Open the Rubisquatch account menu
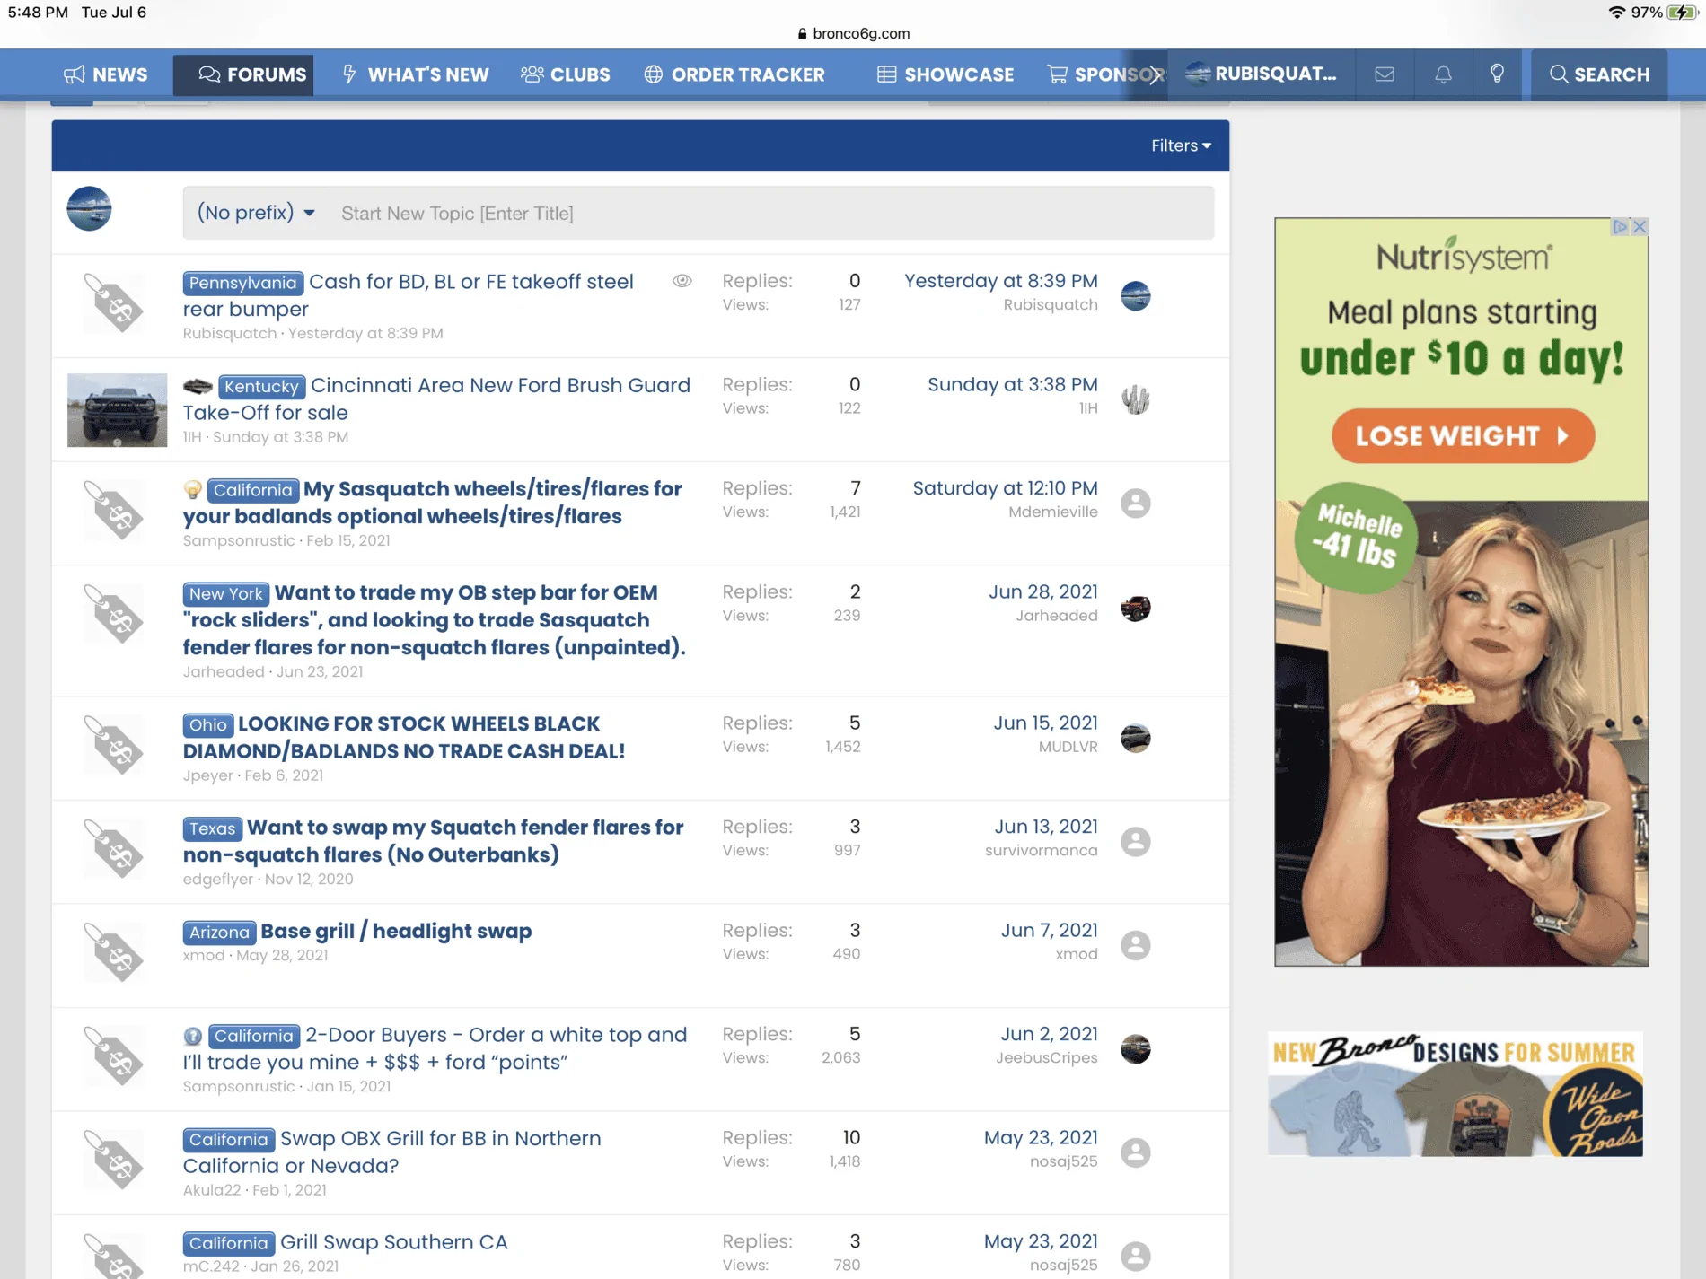Screen dimensions: 1706x1279 click(x=1261, y=74)
